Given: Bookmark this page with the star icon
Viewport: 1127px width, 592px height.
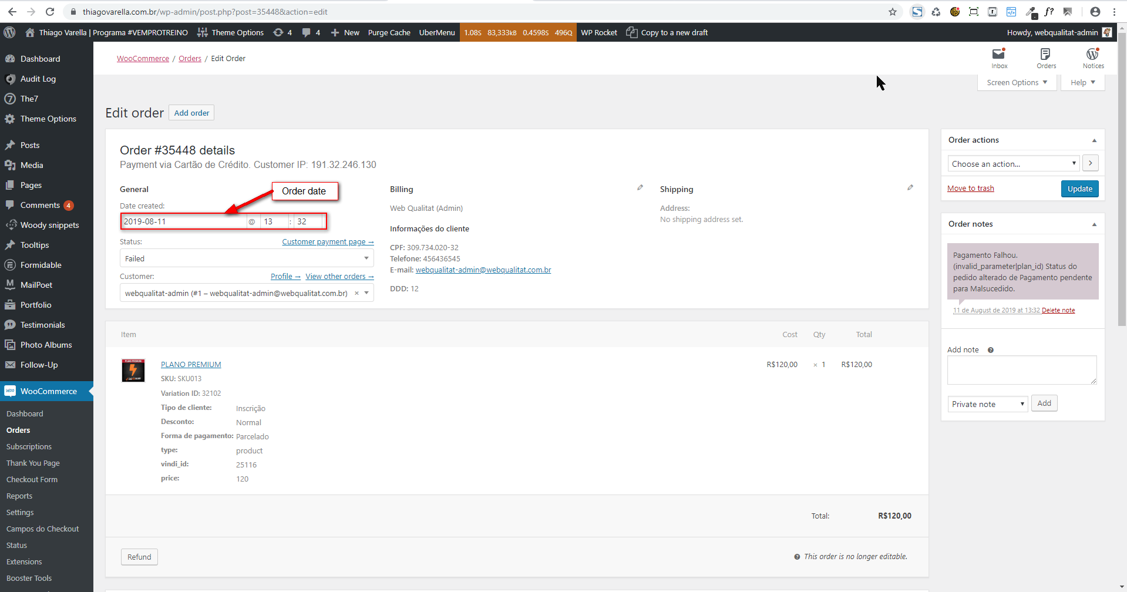Looking at the screenshot, I should click(893, 12).
